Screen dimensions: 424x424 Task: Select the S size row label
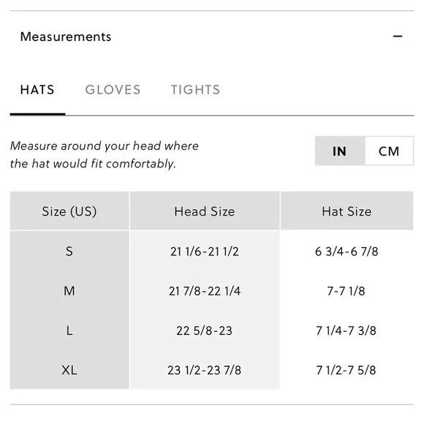[69, 251]
